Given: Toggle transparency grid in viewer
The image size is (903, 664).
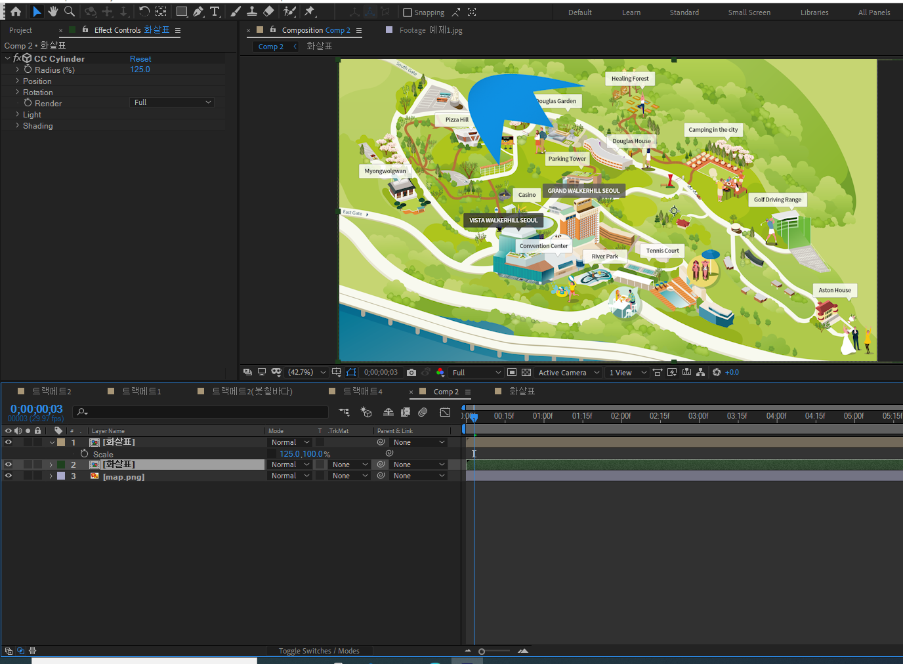Looking at the screenshot, I should coord(526,372).
